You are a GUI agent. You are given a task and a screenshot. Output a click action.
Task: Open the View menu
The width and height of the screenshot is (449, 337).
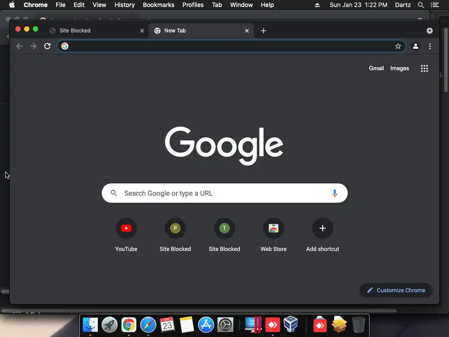(x=100, y=5)
